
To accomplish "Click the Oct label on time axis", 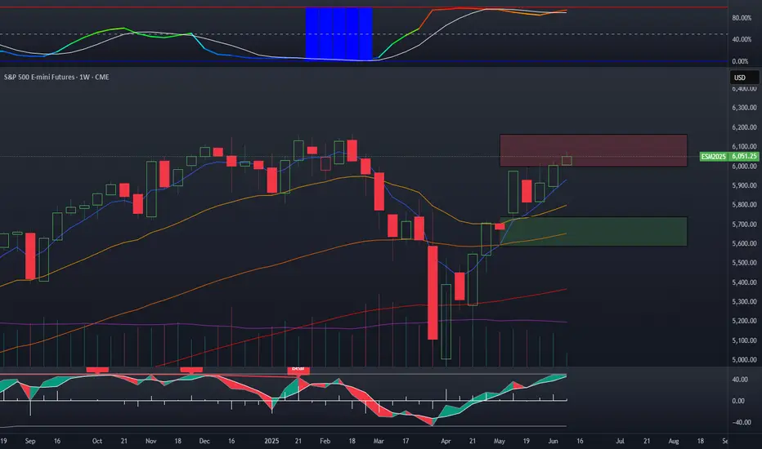I will 97,441.
